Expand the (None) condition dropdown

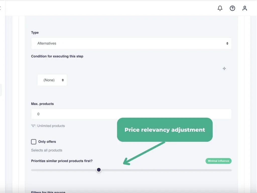coord(52,80)
